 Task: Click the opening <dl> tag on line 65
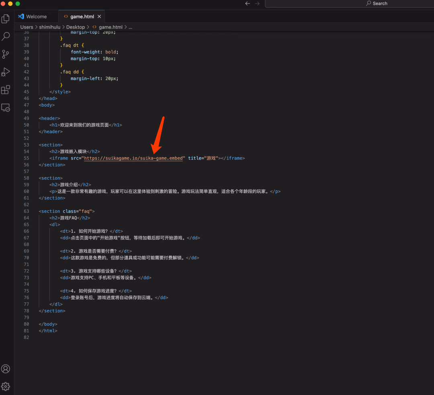click(x=55, y=224)
